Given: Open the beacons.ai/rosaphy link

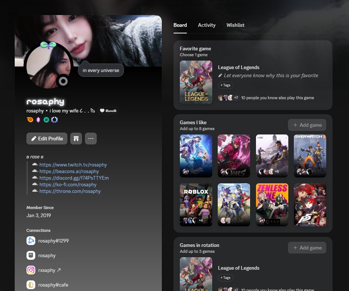Looking at the screenshot, I should pos(69,171).
